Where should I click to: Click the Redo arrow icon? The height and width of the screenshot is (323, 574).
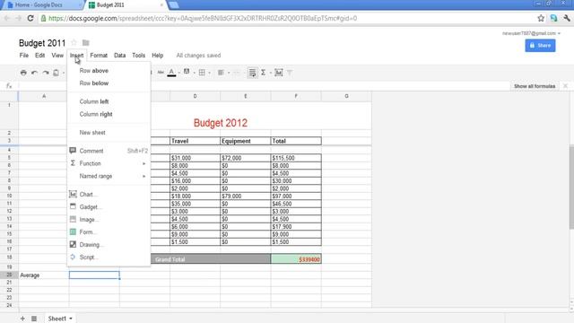point(46,73)
